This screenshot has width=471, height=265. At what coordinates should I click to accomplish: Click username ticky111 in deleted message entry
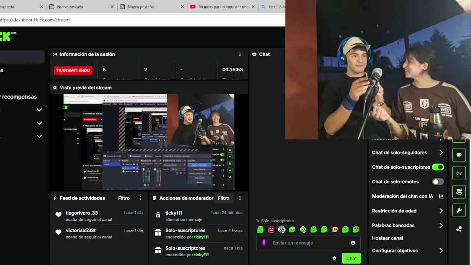pyautogui.click(x=174, y=213)
